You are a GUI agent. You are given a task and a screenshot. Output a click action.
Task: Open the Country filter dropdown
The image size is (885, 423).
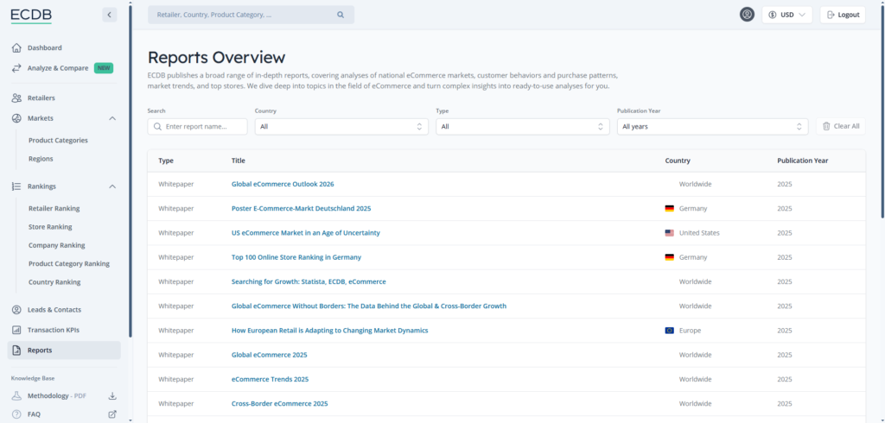coord(342,127)
